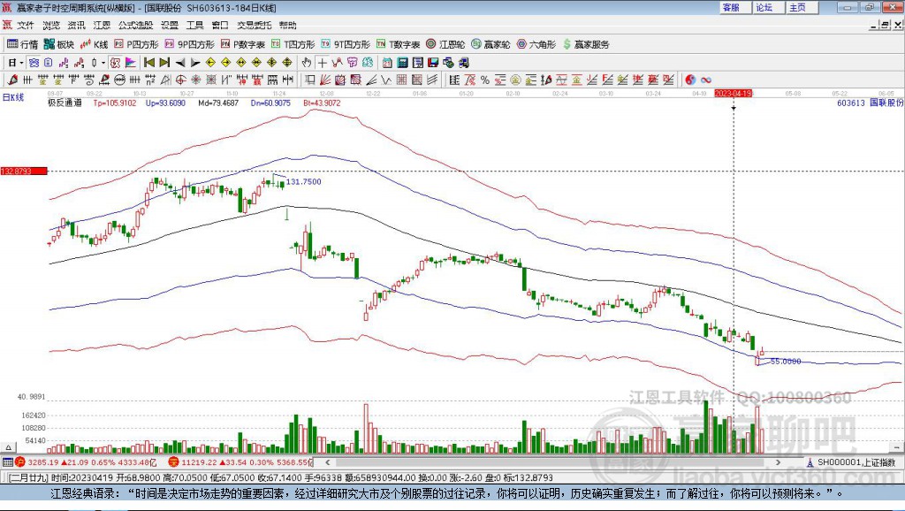The height and width of the screenshot is (511, 905).
Task: Open the 论坛 forum link
Action: [764, 7]
